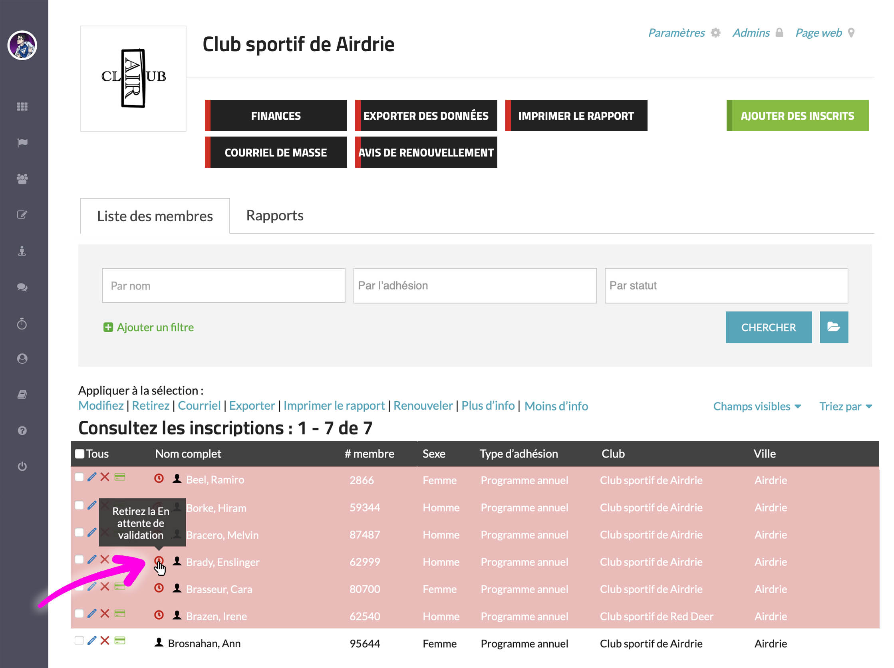The image size is (894, 668).
Task: Check the Tous select-all checkbox
Action: point(79,454)
